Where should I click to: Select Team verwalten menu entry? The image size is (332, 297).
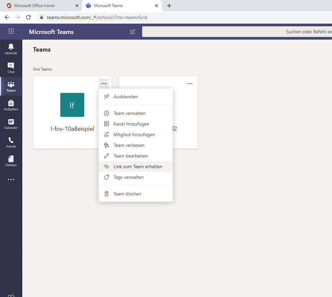(136, 113)
